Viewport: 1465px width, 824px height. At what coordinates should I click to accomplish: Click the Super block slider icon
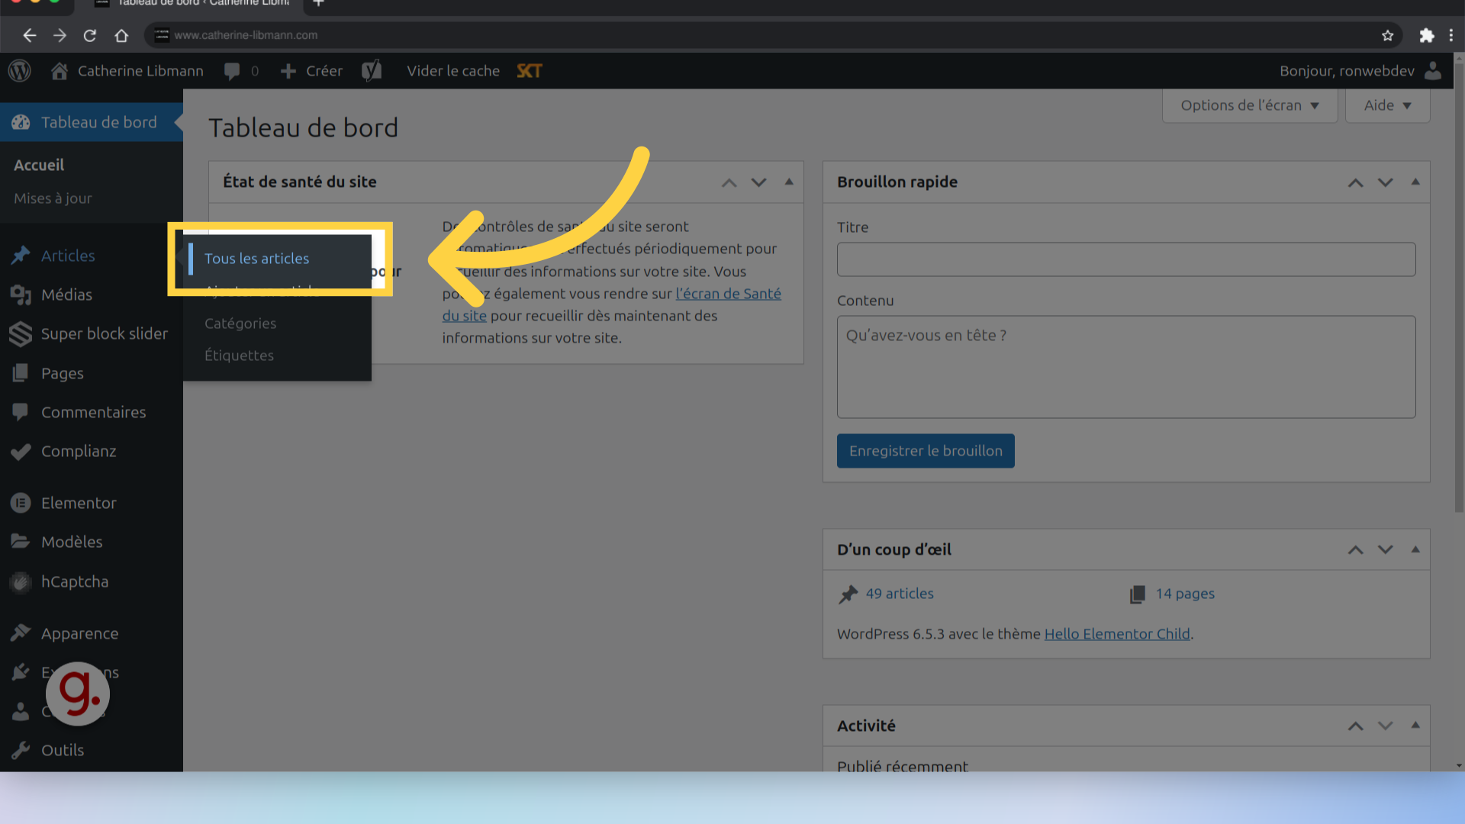coord(21,333)
